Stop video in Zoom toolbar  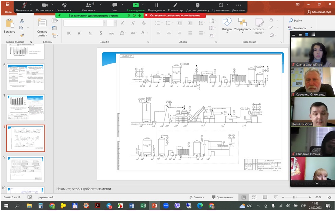[44, 5]
